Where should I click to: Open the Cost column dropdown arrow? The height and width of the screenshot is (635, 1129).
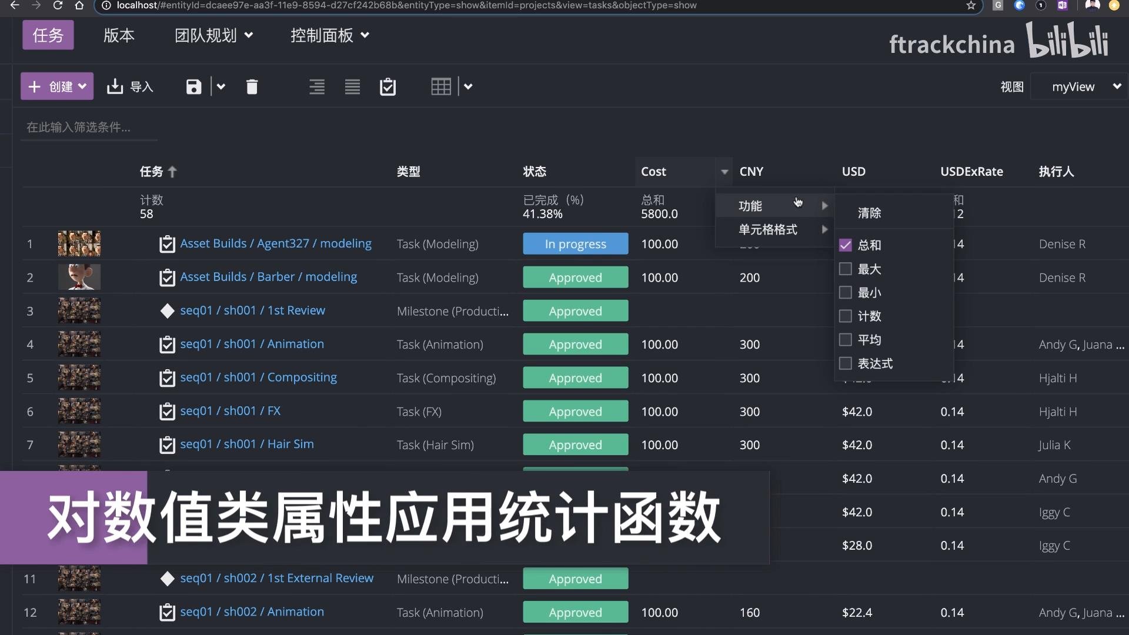pos(724,172)
